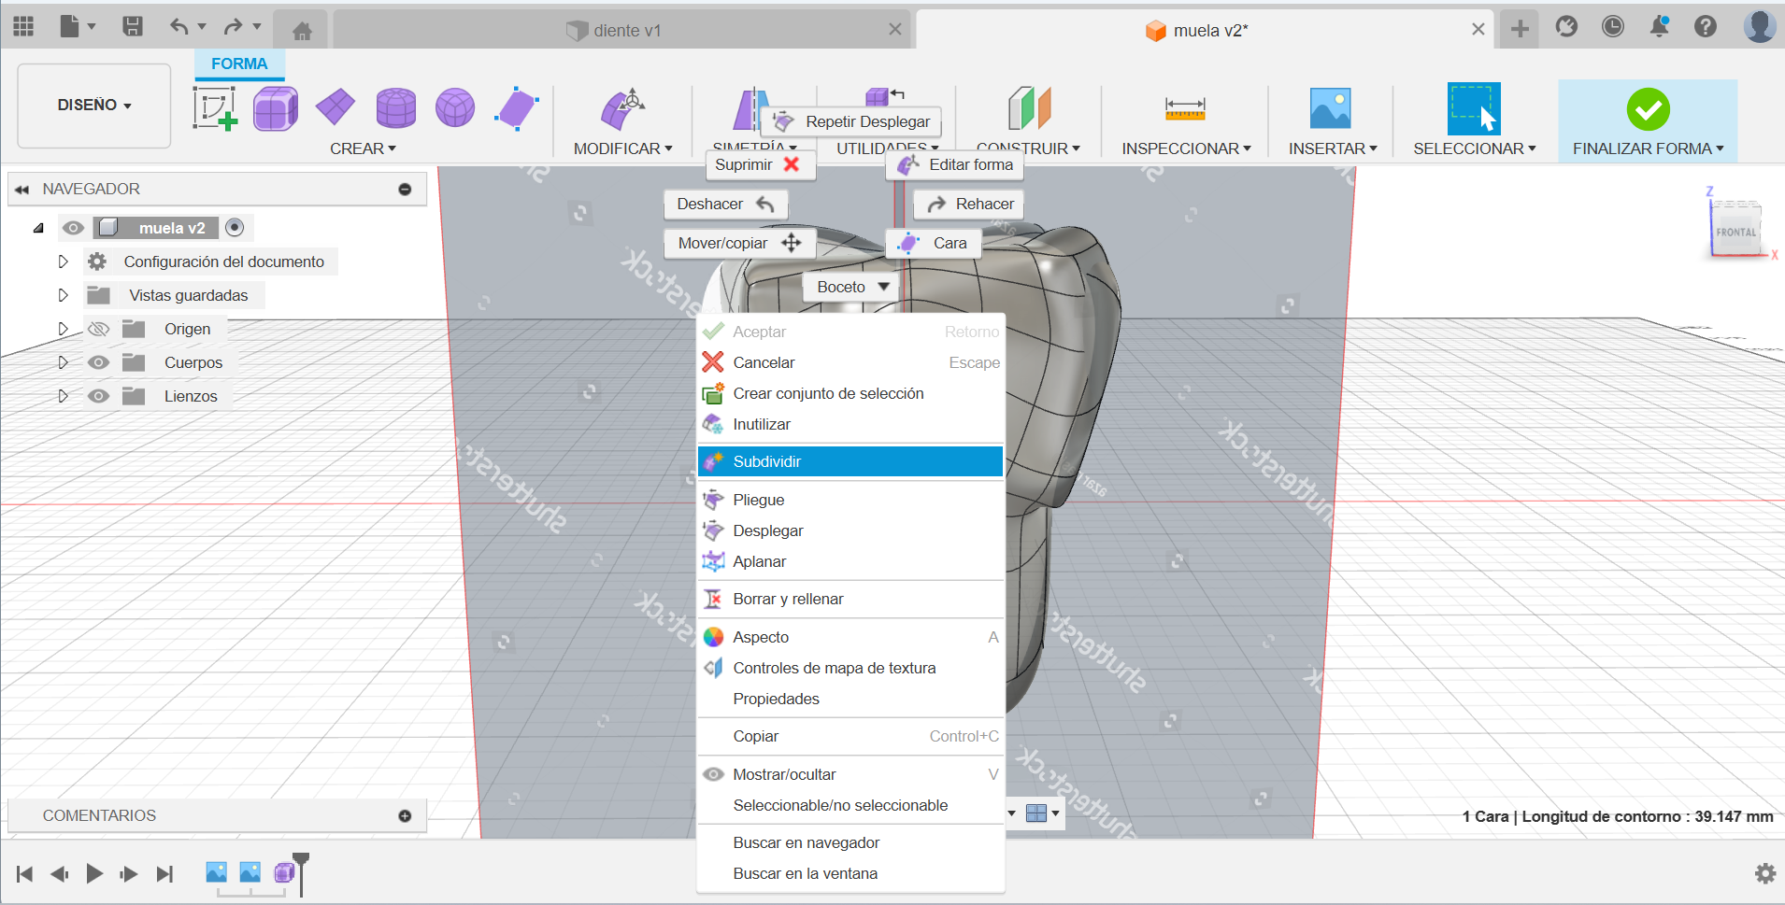Activate the muela v2 component radio button
Screen dimensions: 1785x905
(x=235, y=227)
